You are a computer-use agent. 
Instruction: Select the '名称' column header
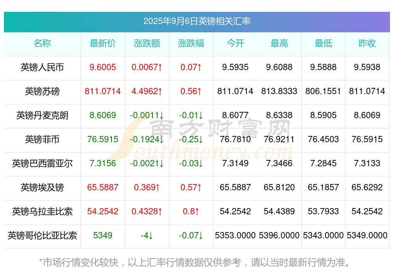click(x=42, y=43)
